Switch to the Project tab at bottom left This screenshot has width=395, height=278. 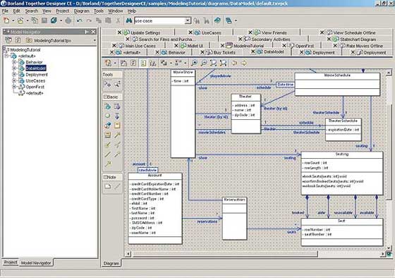coord(11,262)
